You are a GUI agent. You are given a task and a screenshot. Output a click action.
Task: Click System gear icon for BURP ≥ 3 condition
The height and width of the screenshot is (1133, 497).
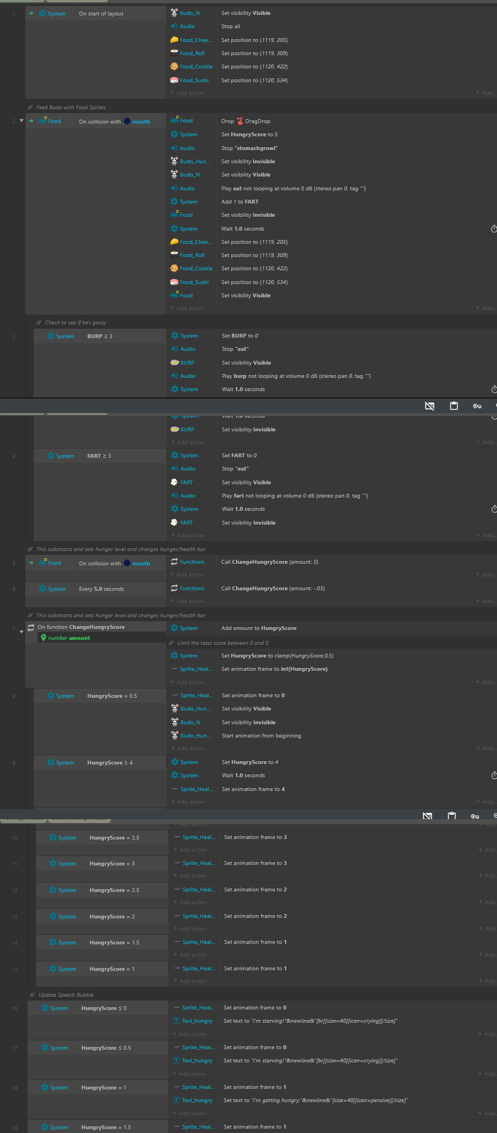[x=51, y=336]
